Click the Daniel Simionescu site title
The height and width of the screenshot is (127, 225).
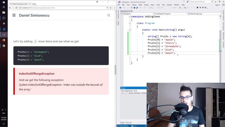pos(34,15)
